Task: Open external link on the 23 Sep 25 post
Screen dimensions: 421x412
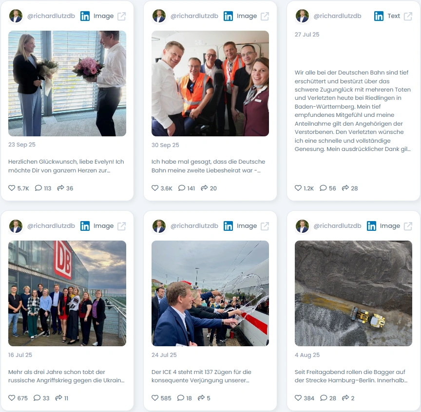Action: click(121, 16)
